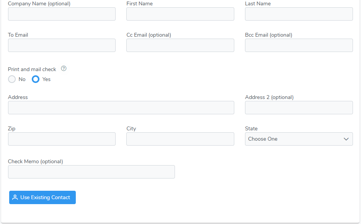Click into the Zip field
This screenshot has width=361, height=224.
pyautogui.click(x=62, y=139)
